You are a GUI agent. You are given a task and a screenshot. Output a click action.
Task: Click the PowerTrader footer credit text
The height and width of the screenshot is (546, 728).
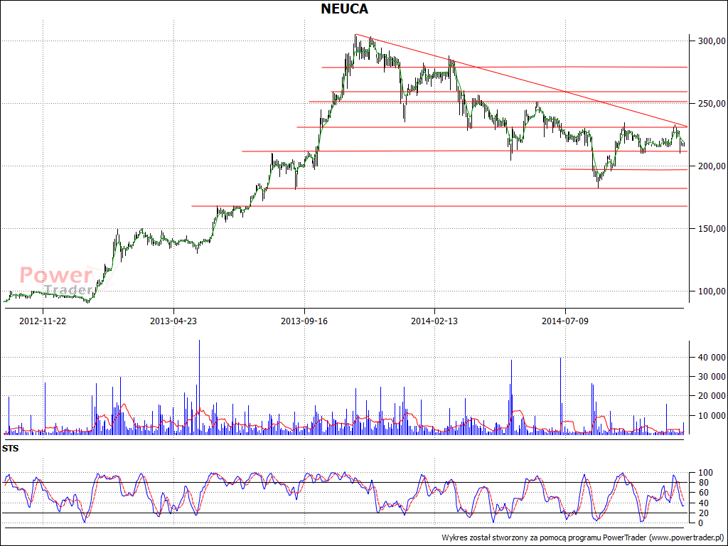coord(583,537)
